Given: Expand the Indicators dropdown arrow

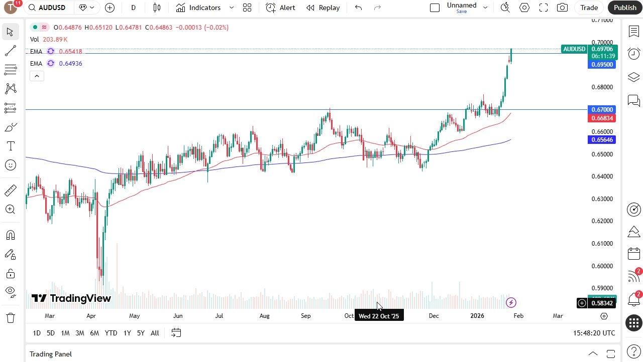Looking at the screenshot, I should click(x=231, y=8).
